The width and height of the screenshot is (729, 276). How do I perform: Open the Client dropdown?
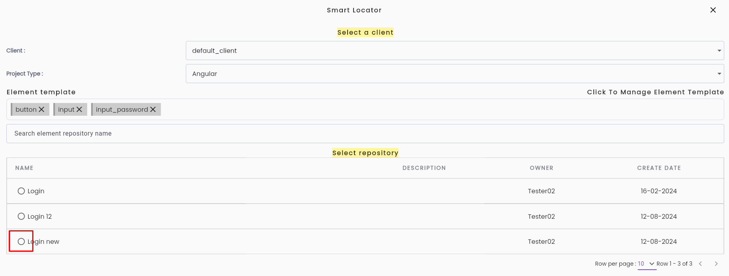pyautogui.click(x=455, y=51)
